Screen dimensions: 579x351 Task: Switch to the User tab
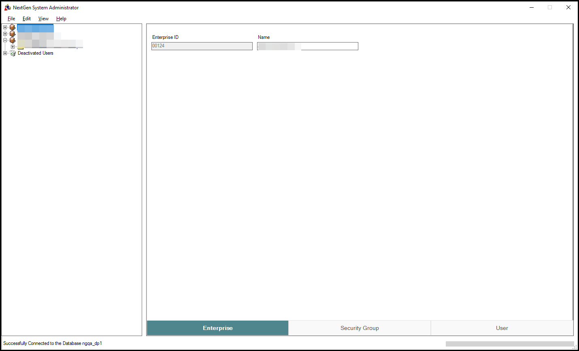[502, 328]
